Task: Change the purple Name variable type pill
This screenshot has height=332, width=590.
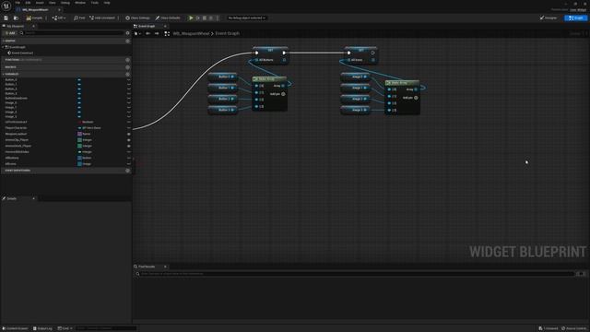Action: [84, 134]
